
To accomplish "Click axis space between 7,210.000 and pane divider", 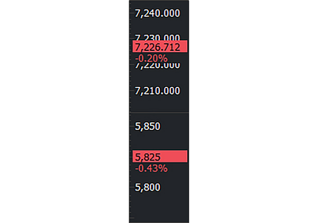I will tap(159, 103).
